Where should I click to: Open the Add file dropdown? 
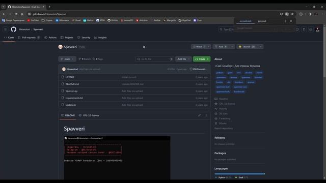[x=183, y=59]
